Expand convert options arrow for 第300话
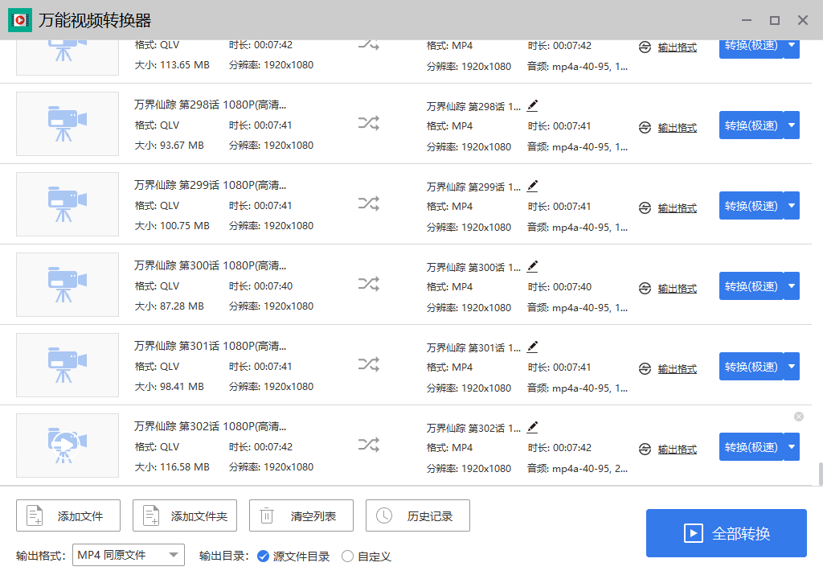823x579 pixels. tap(792, 285)
